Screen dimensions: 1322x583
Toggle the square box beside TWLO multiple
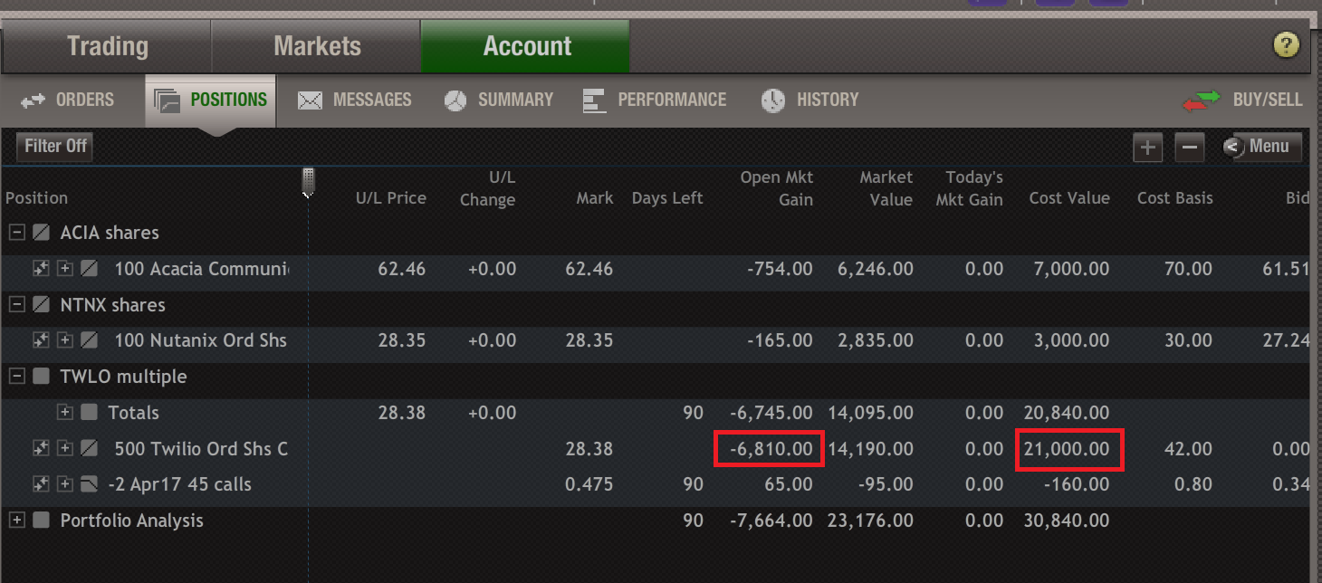click(41, 377)
